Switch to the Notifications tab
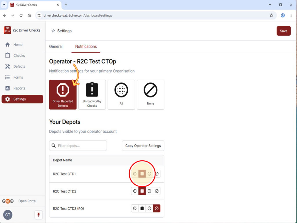This screenshot has width=297, height=223. tap(86, 47)
